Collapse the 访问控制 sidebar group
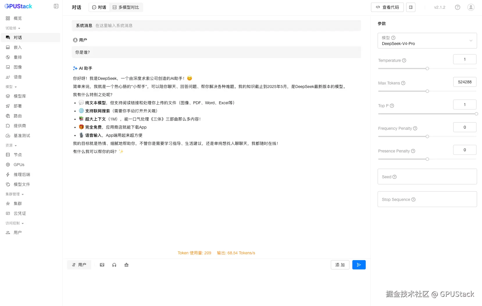Screen dimensions: 482x306 [15, 223]
